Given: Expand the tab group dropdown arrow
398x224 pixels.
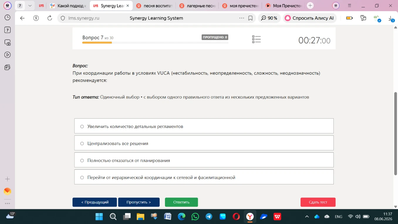Looking at the screenshot, I should click(30, 6).
